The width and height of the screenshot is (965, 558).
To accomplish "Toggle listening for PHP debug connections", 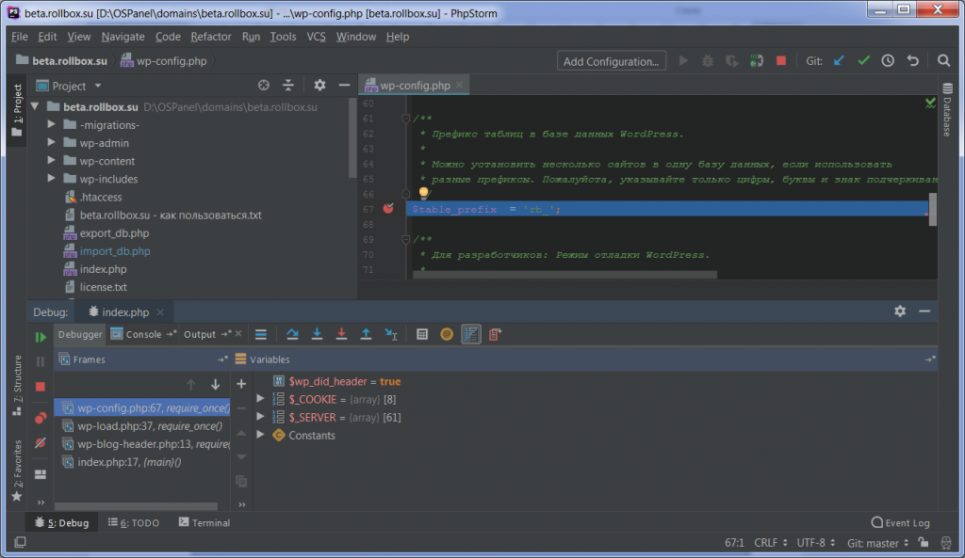I will point(756,61).
